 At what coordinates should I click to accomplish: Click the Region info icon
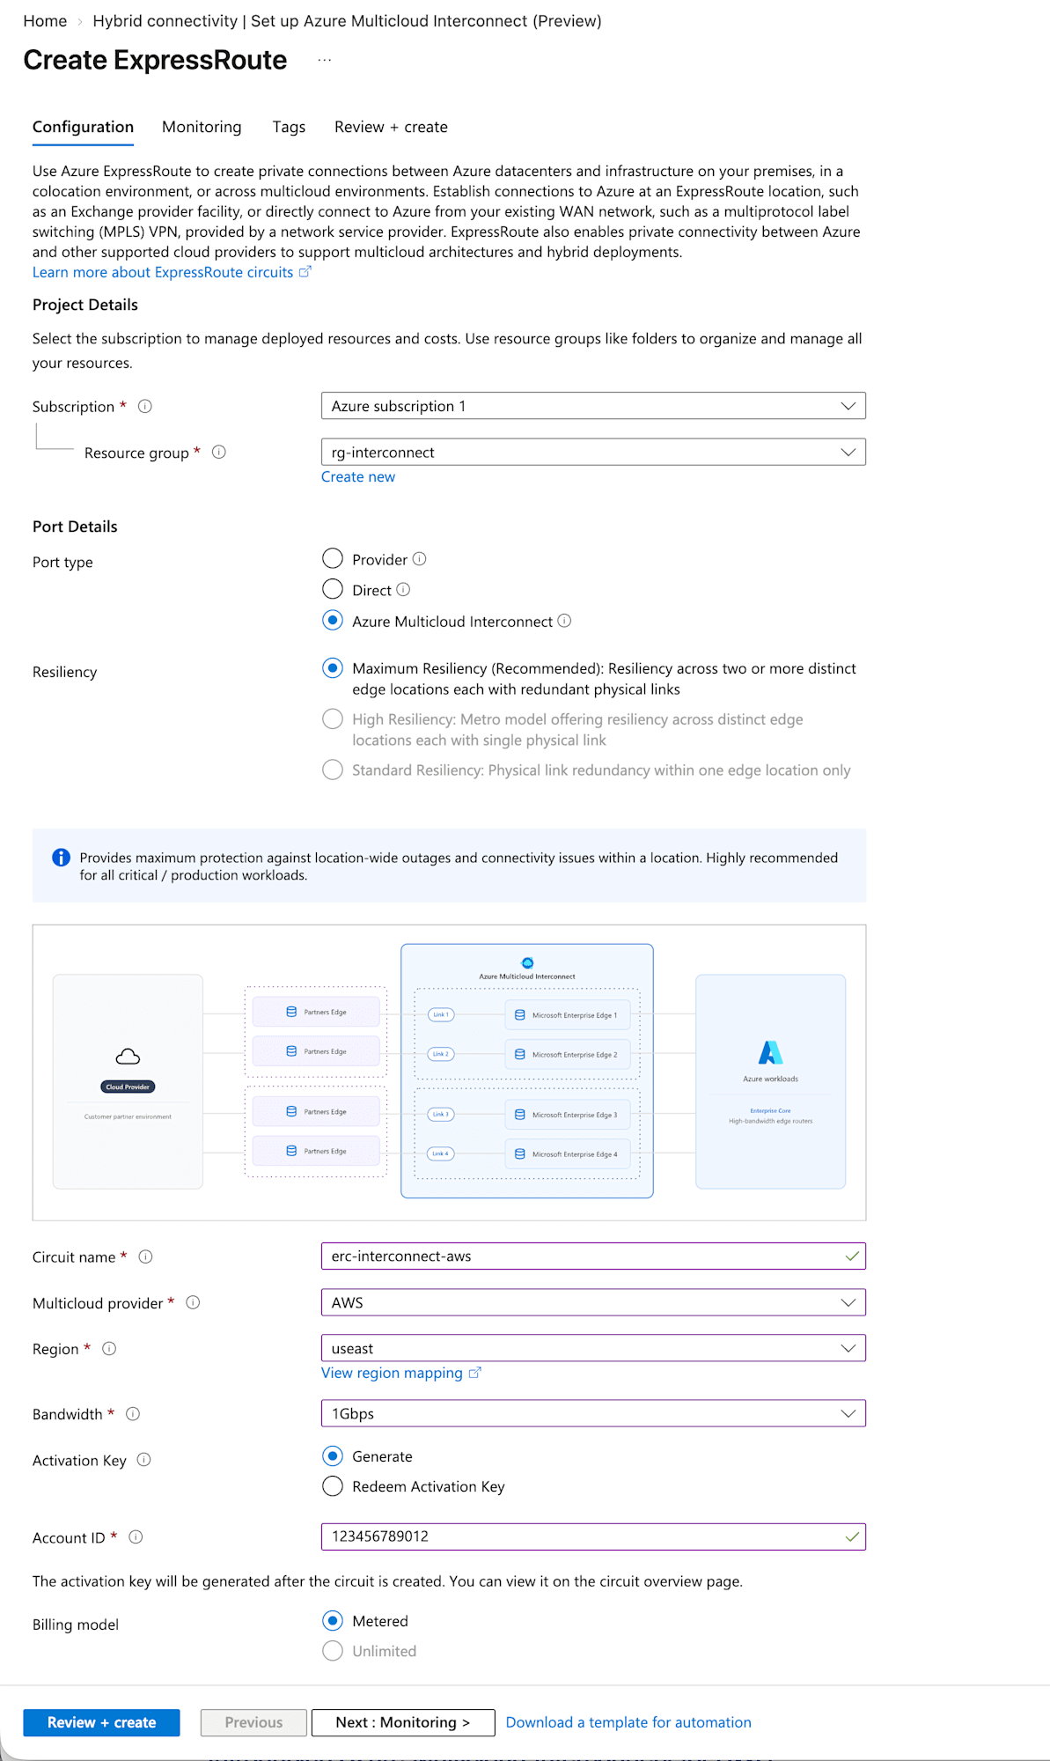click(109, 1348)
